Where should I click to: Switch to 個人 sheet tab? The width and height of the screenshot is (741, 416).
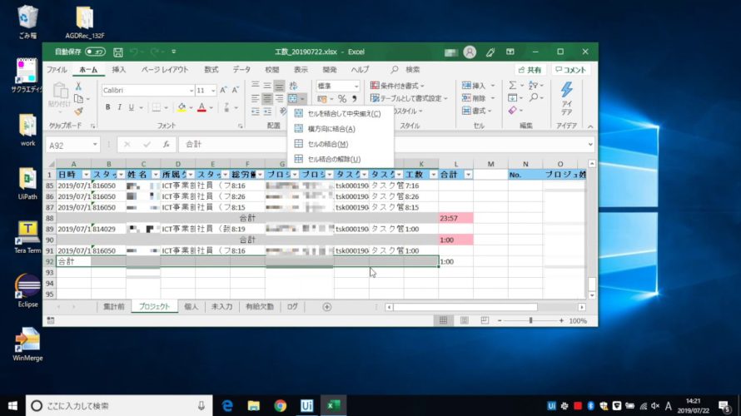tap(191, 307)
